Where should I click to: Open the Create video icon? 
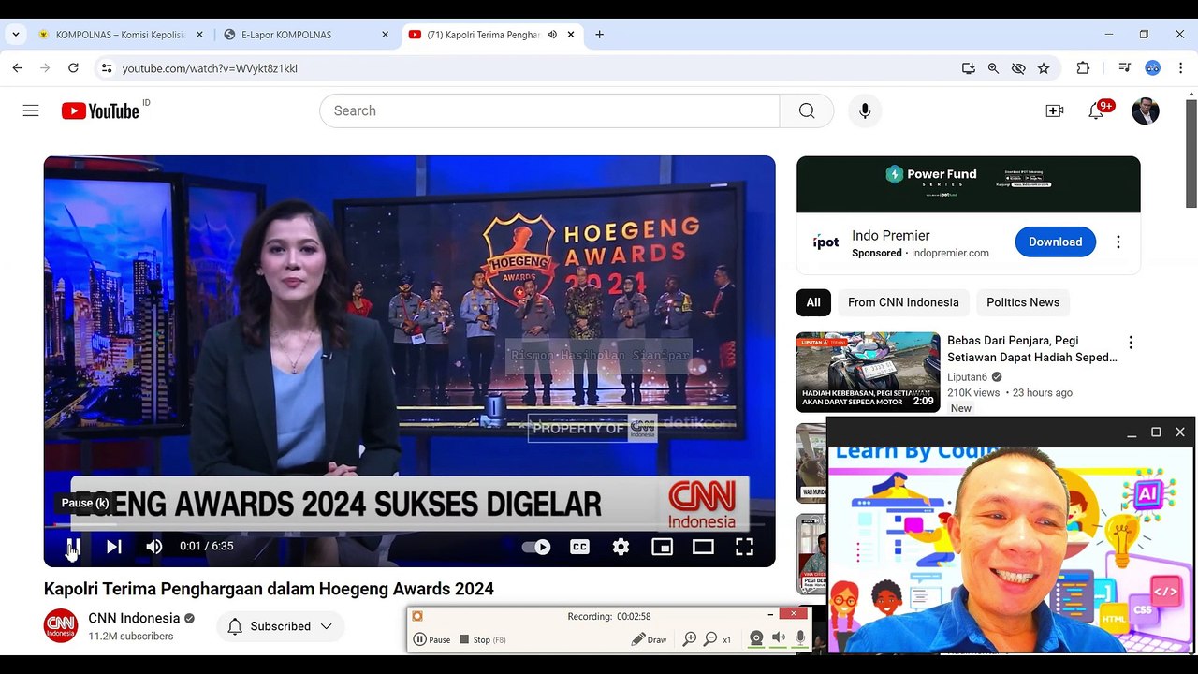1055,110
